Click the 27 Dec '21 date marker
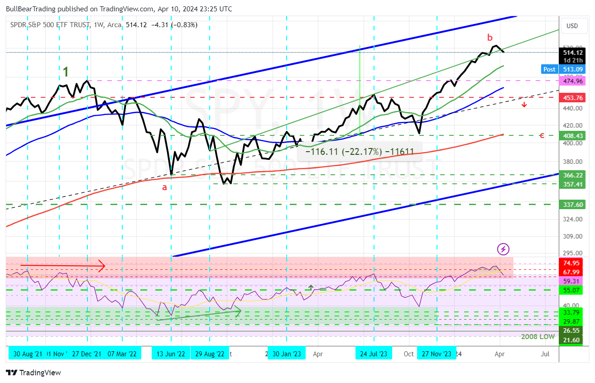The image size is (595, 383). [87, 354]
